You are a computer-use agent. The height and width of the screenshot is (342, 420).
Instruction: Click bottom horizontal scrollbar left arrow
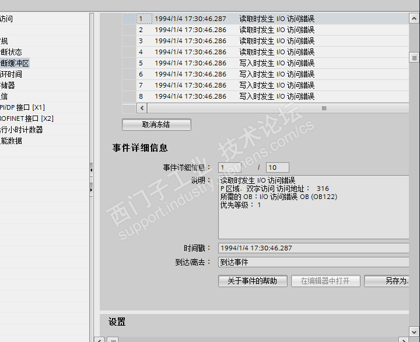click(x=99, y=340)
